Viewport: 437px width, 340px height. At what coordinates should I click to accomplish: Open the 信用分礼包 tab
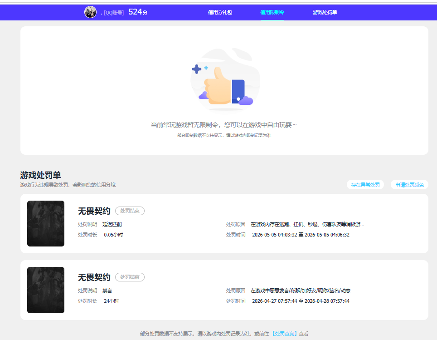click(x=220, y=12)
